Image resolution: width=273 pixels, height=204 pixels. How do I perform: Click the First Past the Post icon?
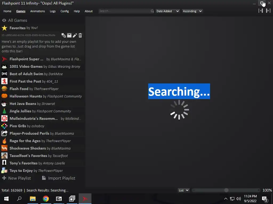[x=4, y=81]
